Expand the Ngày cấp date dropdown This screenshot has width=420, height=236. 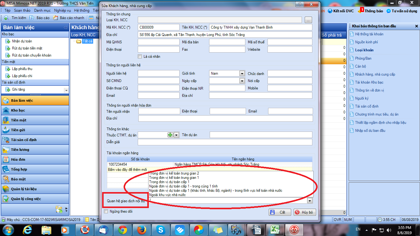[242, 81]
